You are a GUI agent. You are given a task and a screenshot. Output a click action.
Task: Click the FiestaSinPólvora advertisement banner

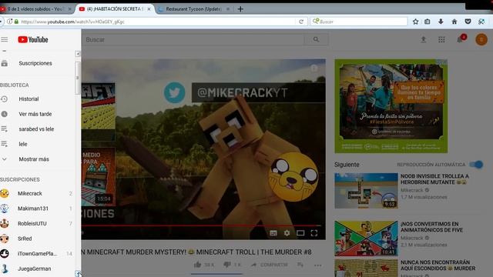pos(391,106)
